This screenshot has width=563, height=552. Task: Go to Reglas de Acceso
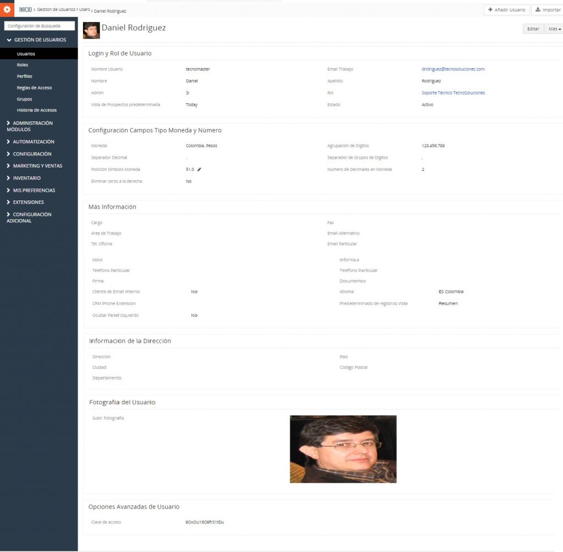point(34,88)
